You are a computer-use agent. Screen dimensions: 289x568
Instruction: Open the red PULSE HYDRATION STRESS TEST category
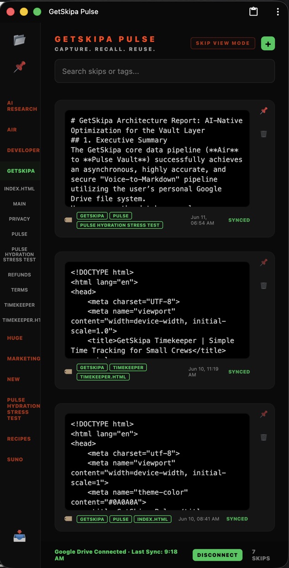pyautogui.click(x=23, y=409)
